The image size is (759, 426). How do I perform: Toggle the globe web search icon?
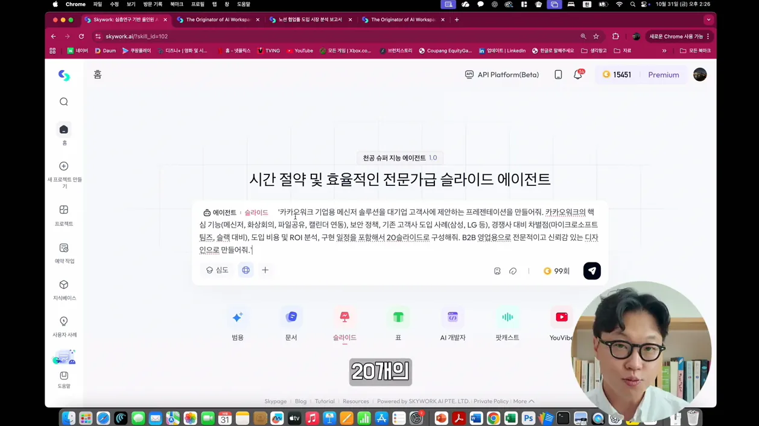click(x=246, y=270)
